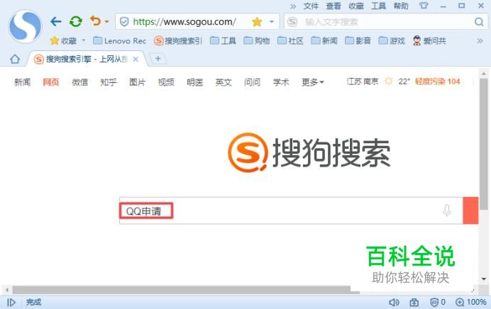491x309 pixels.
Task: Open the 文件 menu
Action: (x=311, y=6)
